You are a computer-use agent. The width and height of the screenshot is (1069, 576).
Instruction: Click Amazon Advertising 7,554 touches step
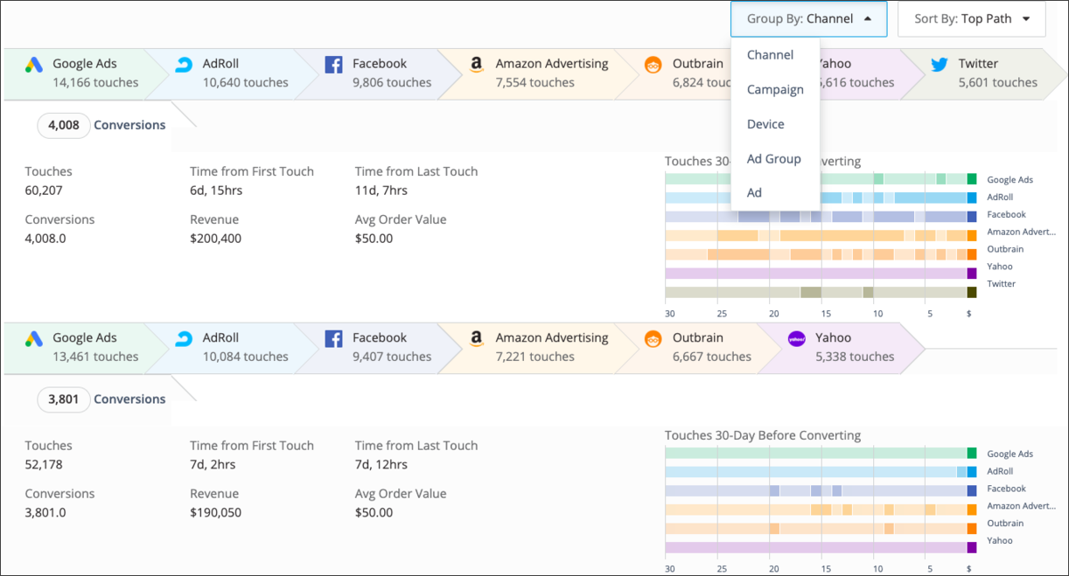(x=540, y=73)
